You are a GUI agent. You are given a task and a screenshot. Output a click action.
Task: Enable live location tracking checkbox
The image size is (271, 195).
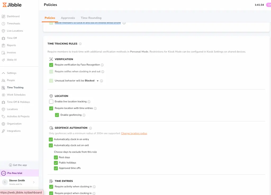(51, 102)
